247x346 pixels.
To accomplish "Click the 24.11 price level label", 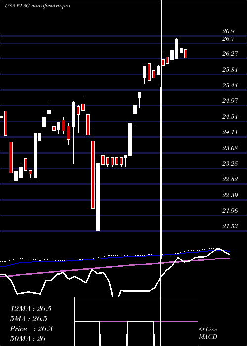I will point(230,132).
